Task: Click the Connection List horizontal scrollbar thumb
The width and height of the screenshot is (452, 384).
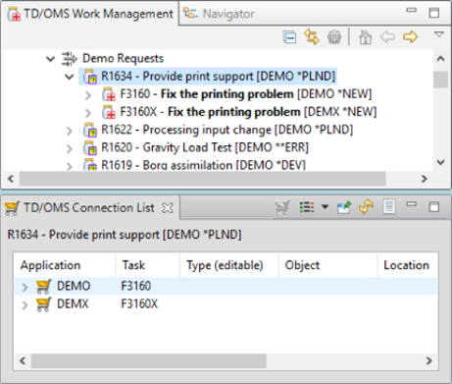Action: tap(149, 360)
